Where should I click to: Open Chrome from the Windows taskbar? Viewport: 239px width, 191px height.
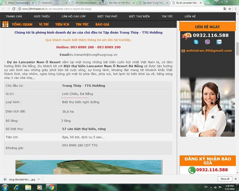coord(51,187)
